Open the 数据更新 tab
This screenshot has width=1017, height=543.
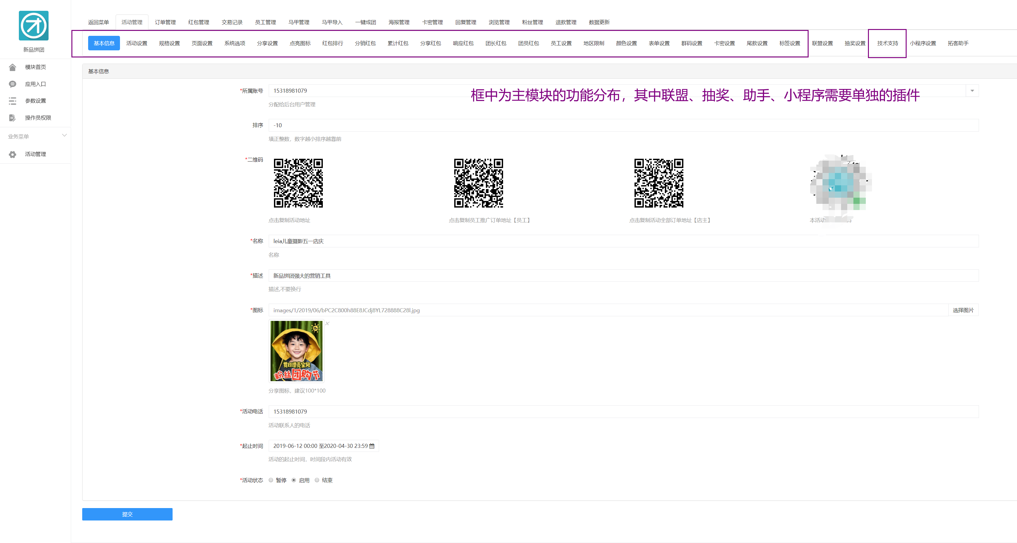599,22
